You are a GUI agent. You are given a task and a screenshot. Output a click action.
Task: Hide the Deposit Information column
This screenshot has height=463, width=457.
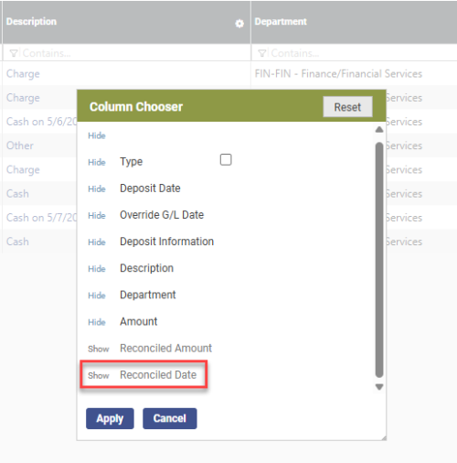click(x=97, y=242)
